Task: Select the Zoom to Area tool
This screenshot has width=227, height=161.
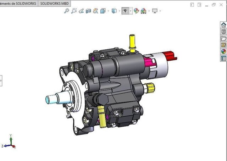Action: [74, 11]
